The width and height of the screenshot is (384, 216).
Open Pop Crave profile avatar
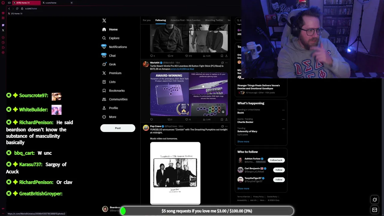coord(146,128)
